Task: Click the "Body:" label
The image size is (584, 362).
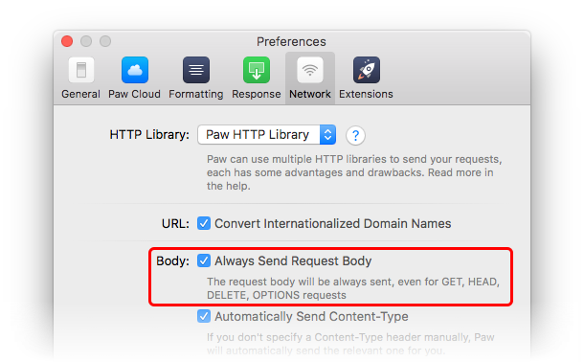Action: click(173, 261)
